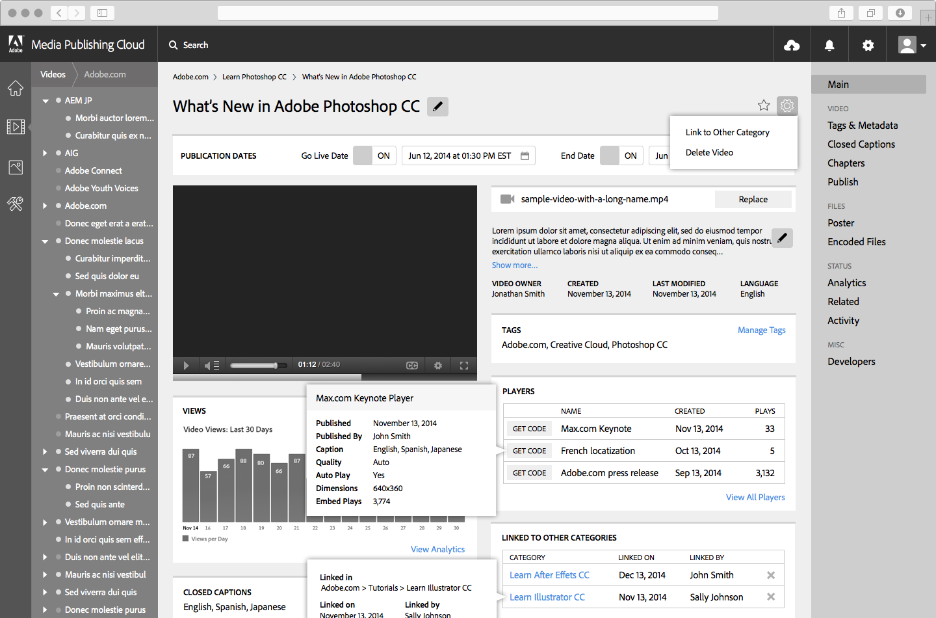Click the video options gear icon
The image size is (936, 618).
(x=787, y=105)
